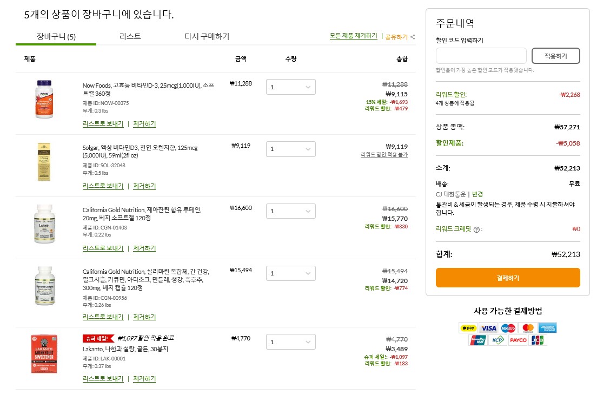Remove CGN 실리마린 복합체 via 제거하기

[144, 317]
